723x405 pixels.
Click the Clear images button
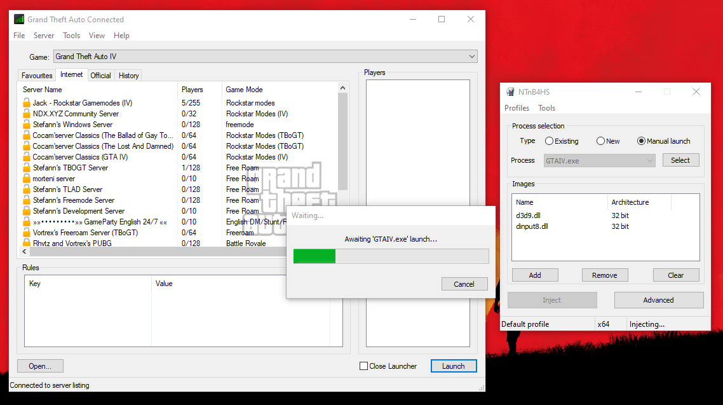(x=676, y=275)
